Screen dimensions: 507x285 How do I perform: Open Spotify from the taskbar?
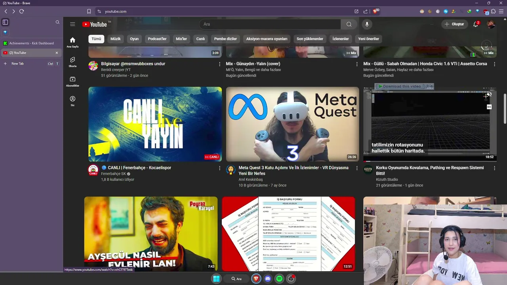279,279
